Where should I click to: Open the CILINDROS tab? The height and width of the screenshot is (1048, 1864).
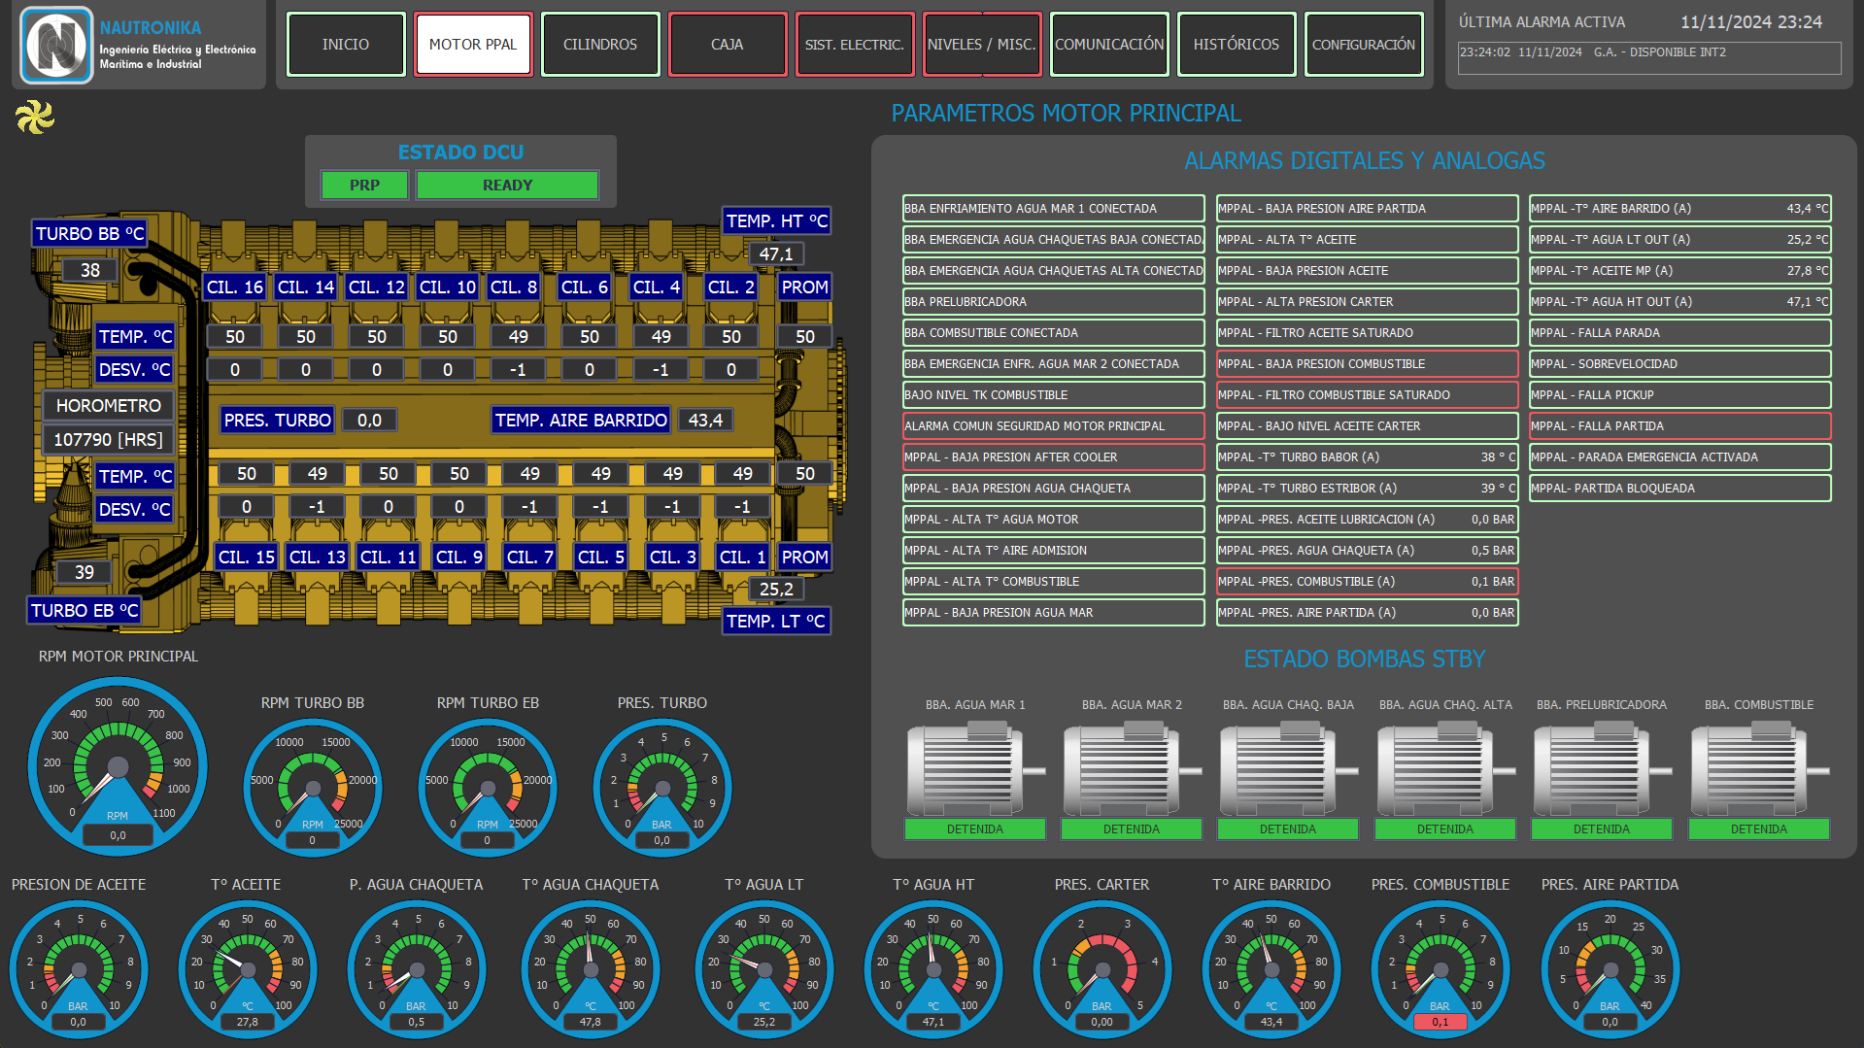coord(600,44)
